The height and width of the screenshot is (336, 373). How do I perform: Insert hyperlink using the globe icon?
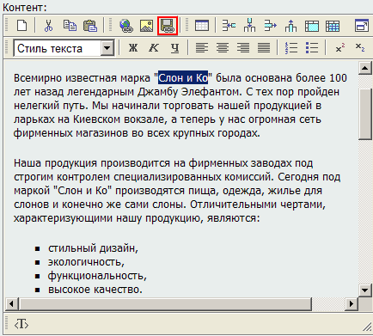(125, 26)
